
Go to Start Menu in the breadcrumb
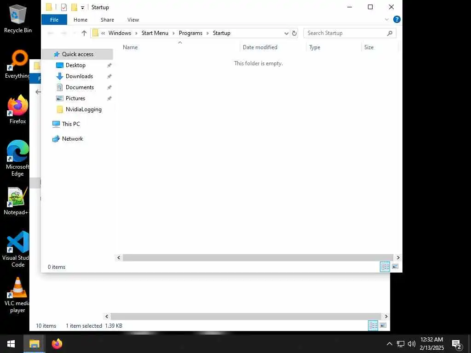(155, 33)
